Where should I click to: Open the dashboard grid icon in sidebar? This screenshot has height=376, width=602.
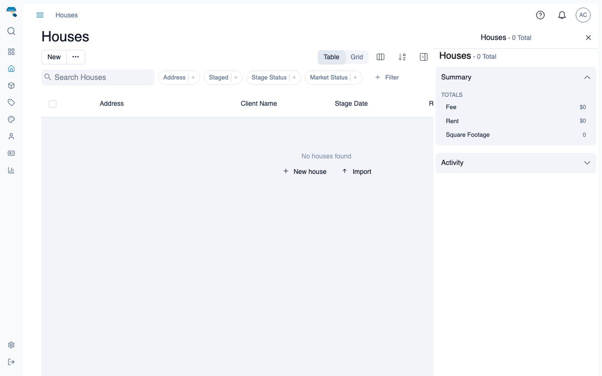11,52
